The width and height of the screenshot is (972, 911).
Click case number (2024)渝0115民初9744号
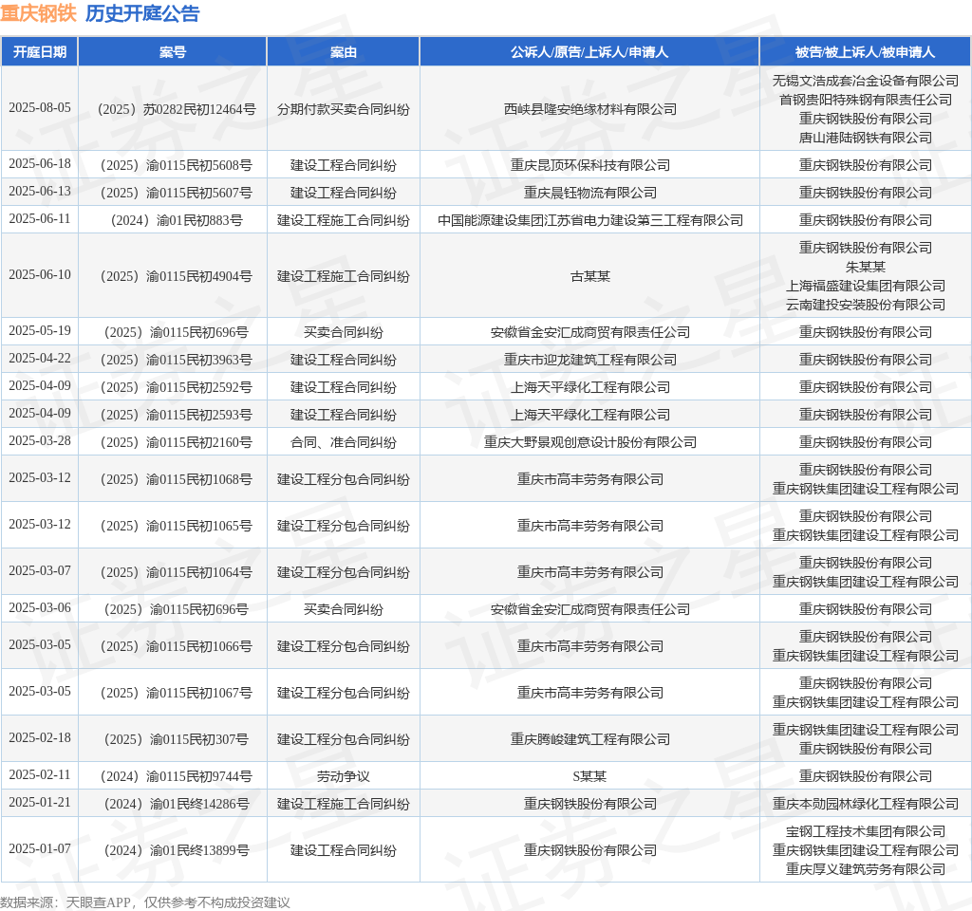tap(176, 776)
